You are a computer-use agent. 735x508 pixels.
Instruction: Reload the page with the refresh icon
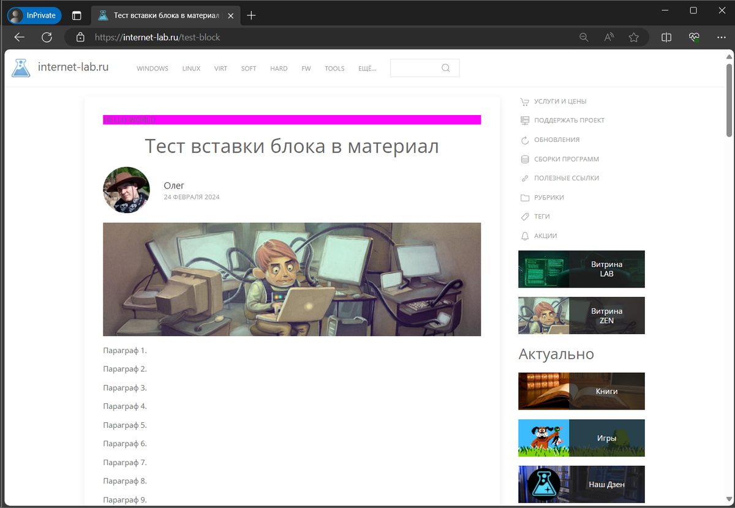point(47,37)
